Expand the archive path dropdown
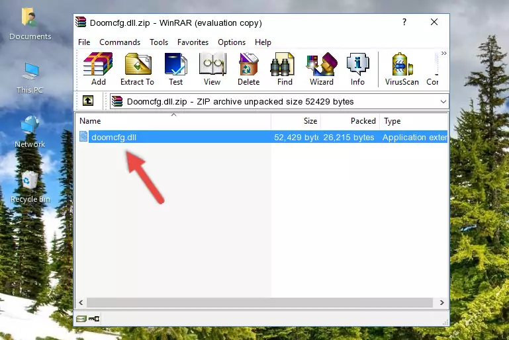 tap(443, 102)
